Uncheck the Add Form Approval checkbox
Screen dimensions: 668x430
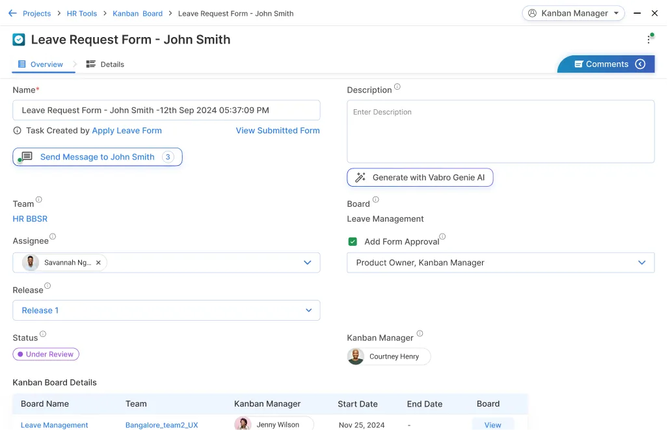click(353, 241)
